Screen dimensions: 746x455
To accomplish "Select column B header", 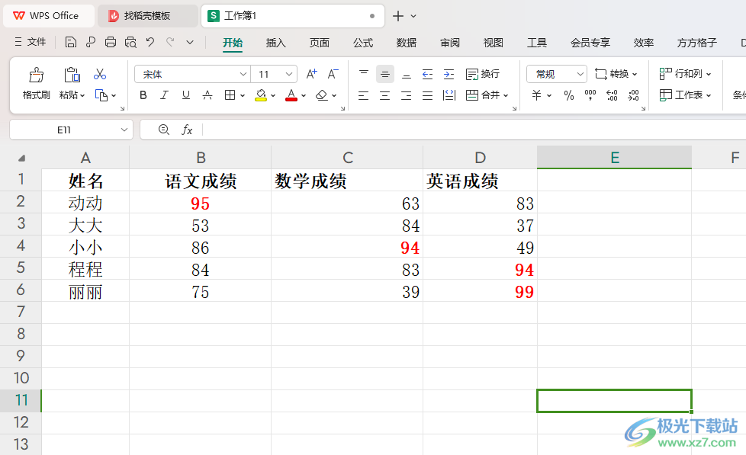I will point(201,157).
